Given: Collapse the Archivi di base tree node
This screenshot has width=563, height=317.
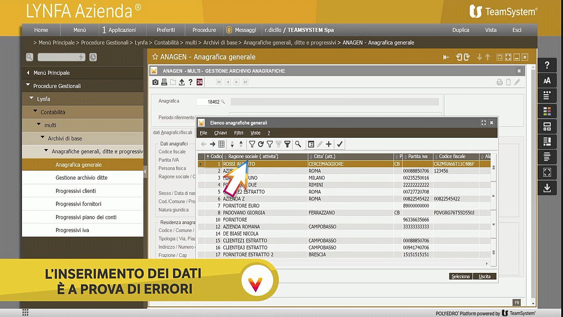Looking at the screenshot, I should pyautogui.click(x=43, y=138).
